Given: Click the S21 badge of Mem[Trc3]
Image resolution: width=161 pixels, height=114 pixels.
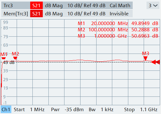Looking at the screenshot, I should coord(36,13).
